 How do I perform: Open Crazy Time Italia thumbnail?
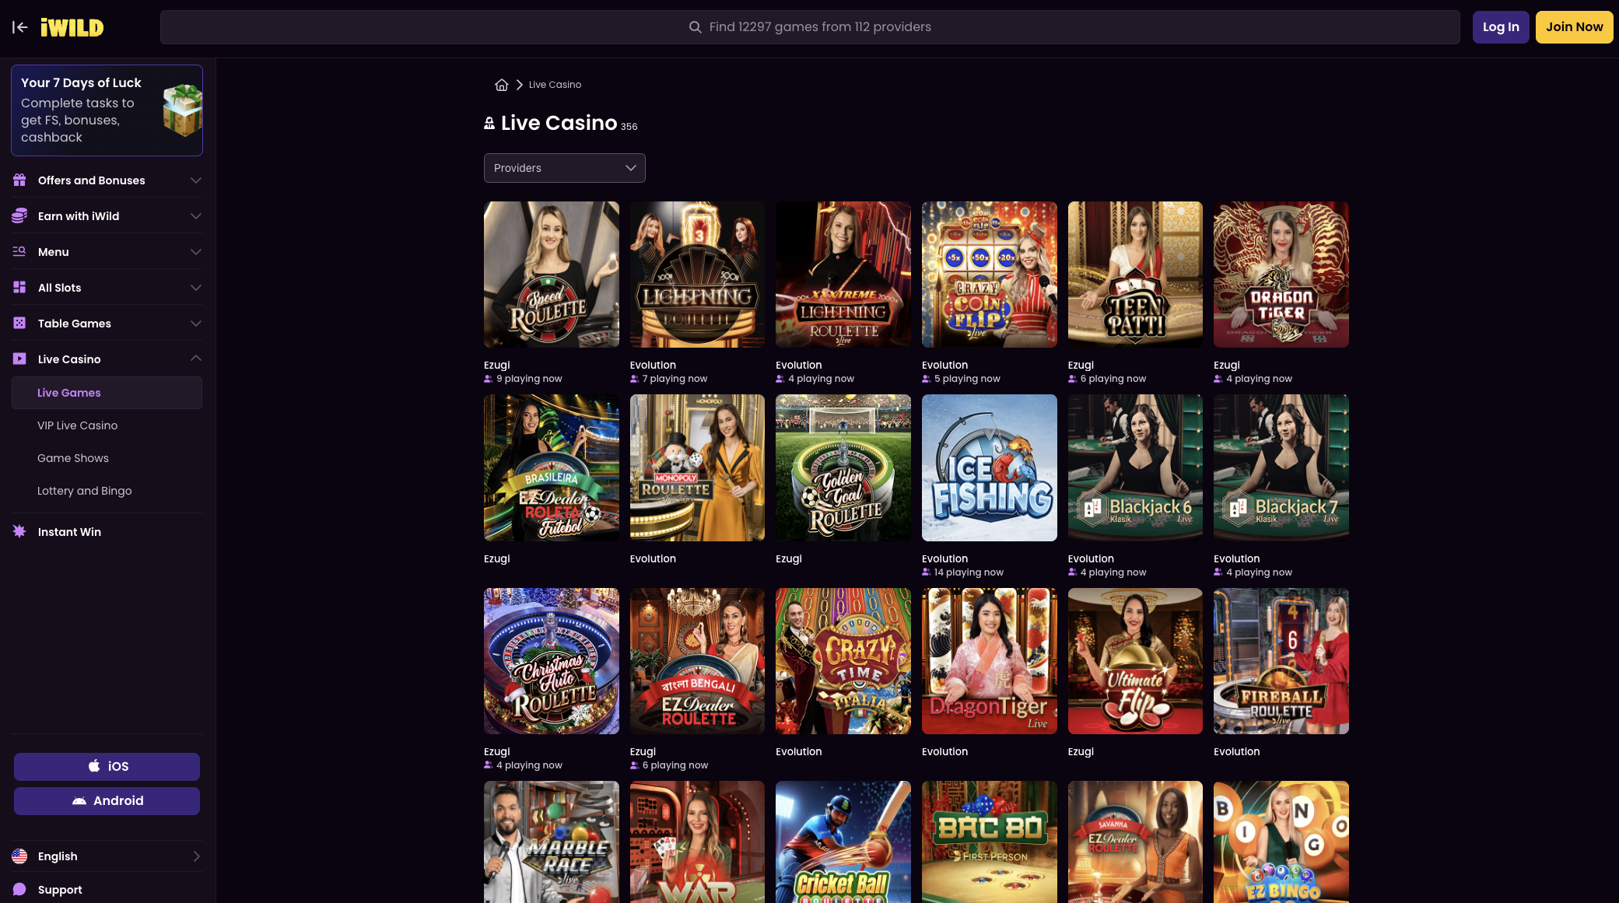pyautogui.click(x=843, y=661)
